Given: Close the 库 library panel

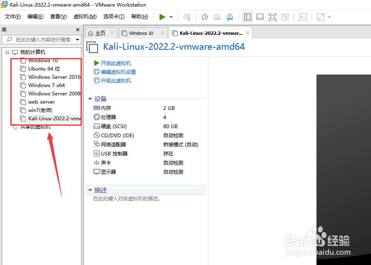Looking at the screenshot, I should coord(78,29).
